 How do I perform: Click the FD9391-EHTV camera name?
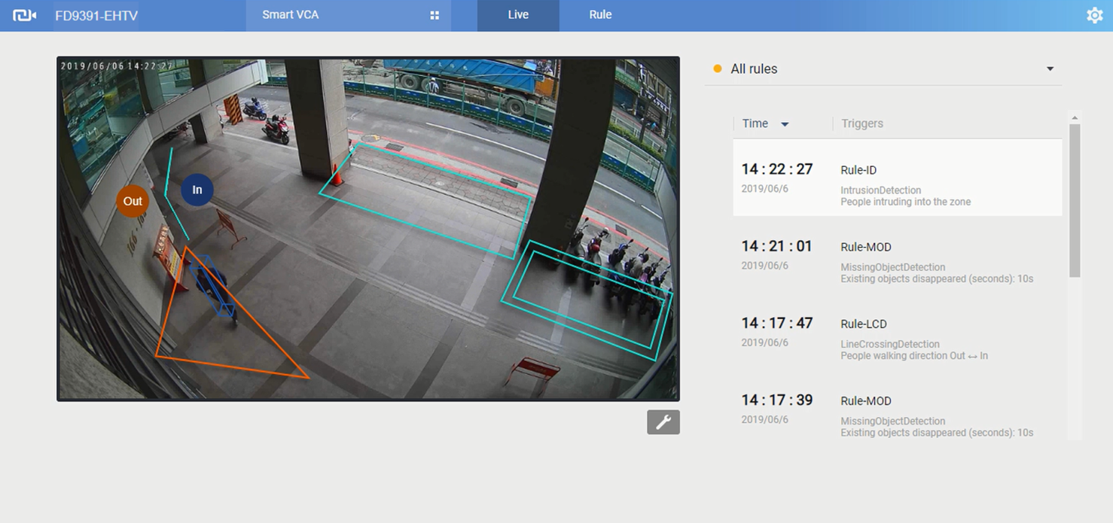(96, 15)
